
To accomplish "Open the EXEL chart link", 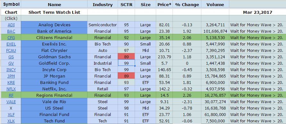I will click(11, 44).
